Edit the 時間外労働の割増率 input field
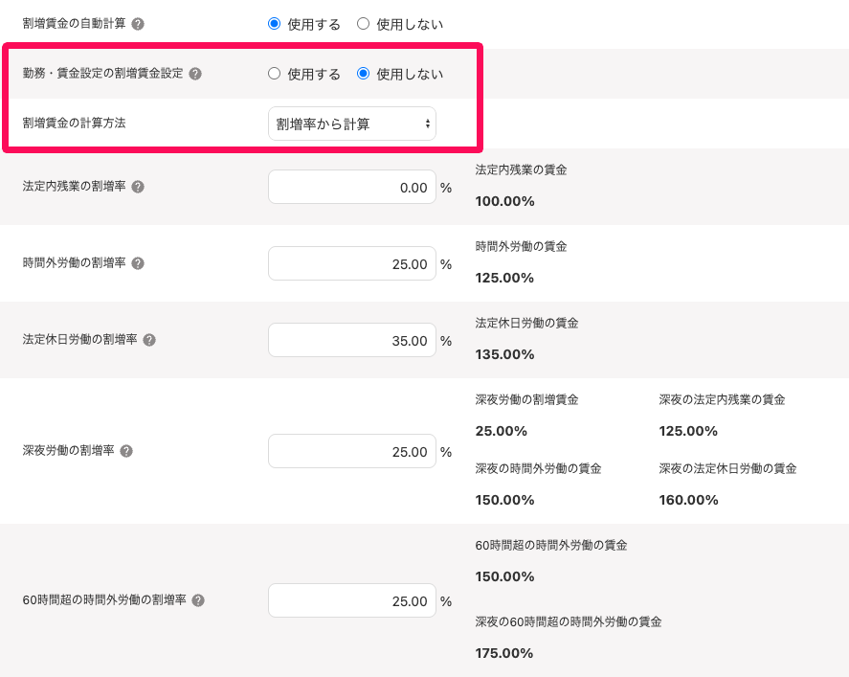The width and height of the screenshot is (849, 677). (352, 263)
